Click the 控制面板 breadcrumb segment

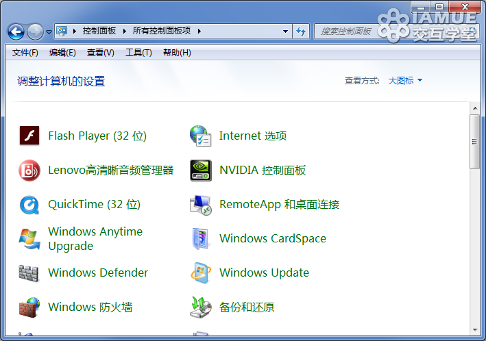[x=99, y=31]
